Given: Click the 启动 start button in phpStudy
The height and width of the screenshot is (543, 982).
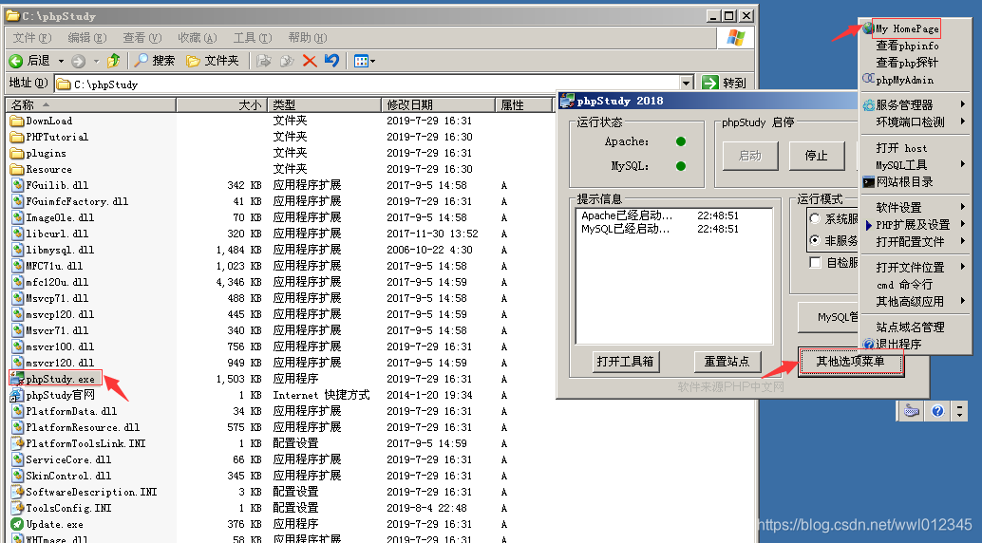Looking at the screenshot, I should tap(750, 156).
